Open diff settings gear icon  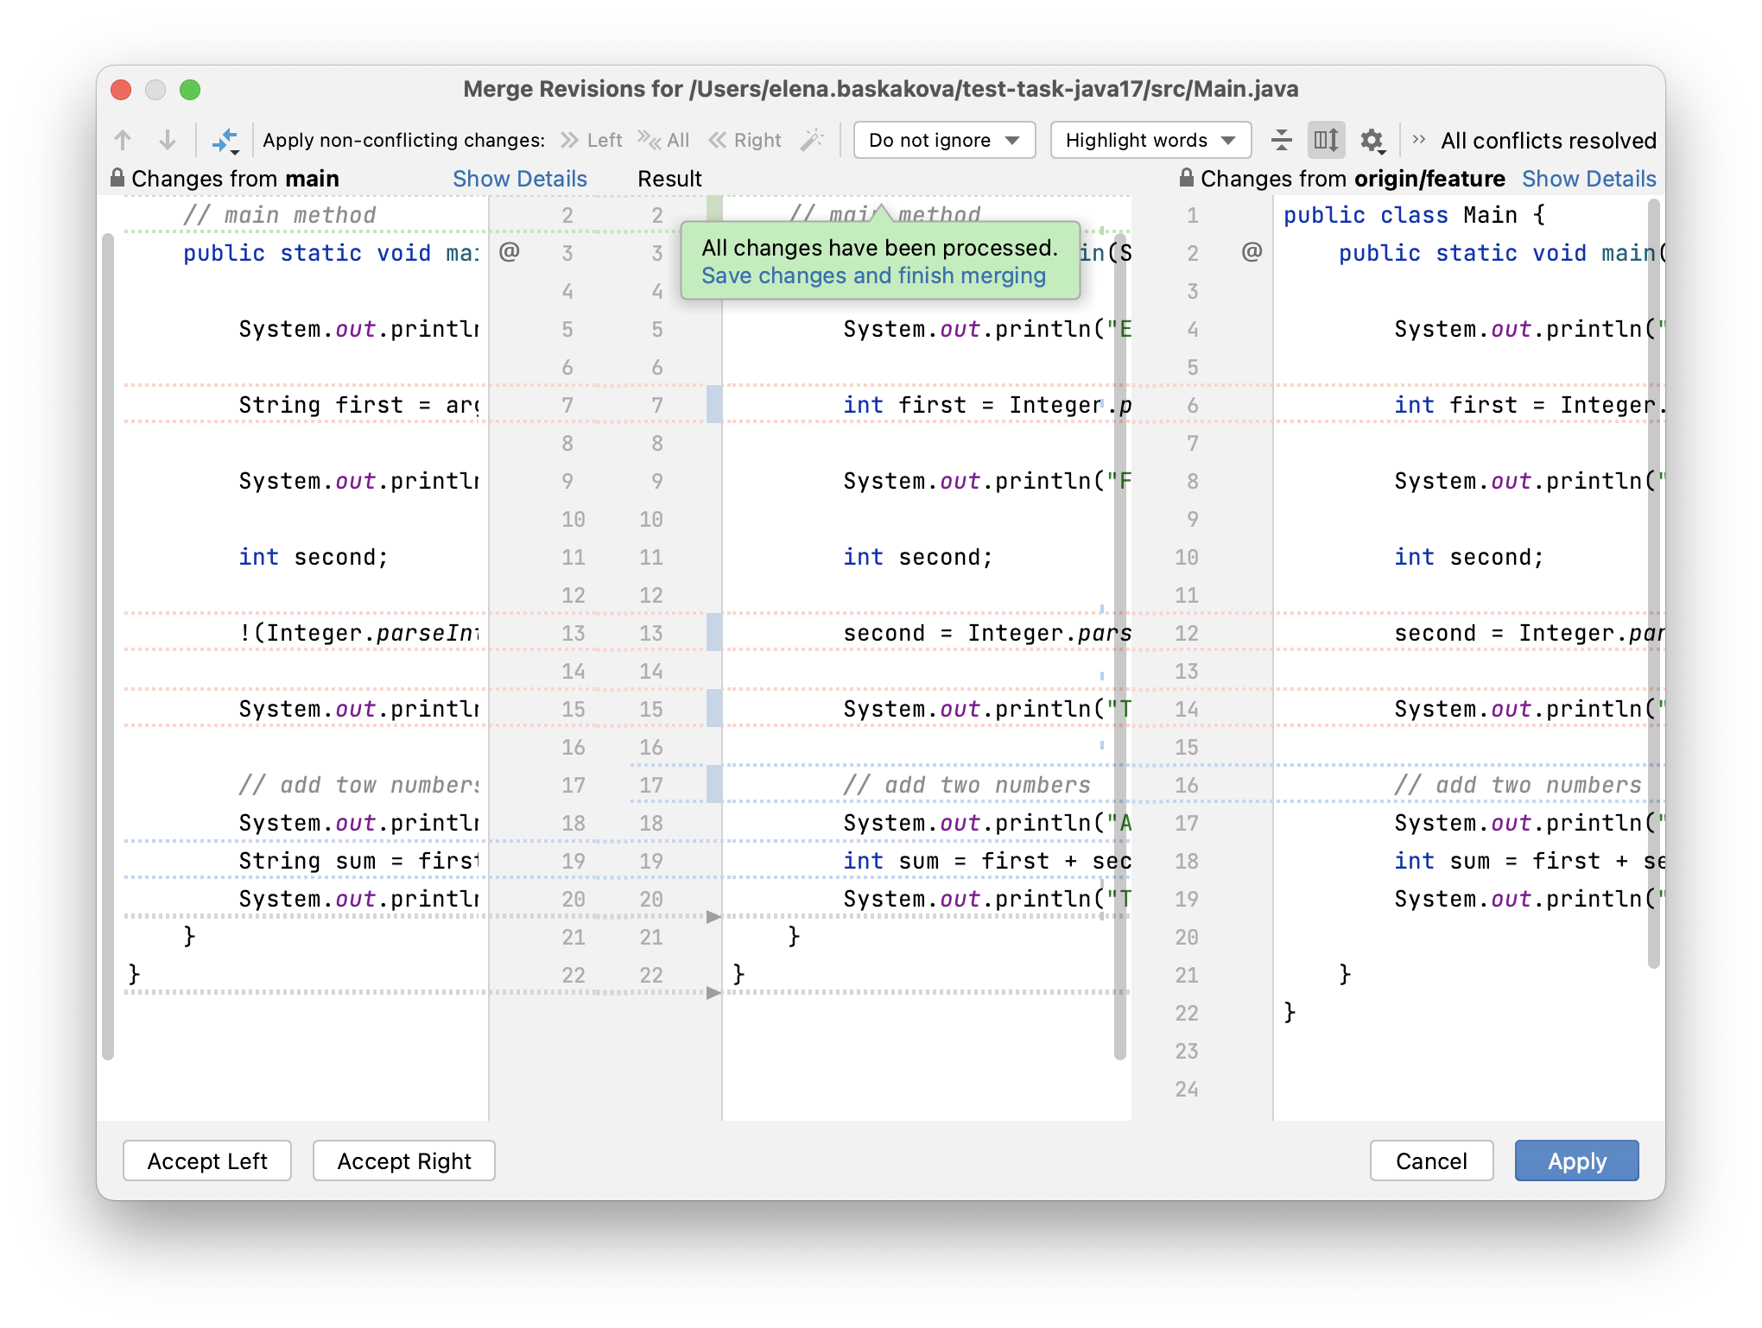pyautogui.click(x=1372, y=140)
